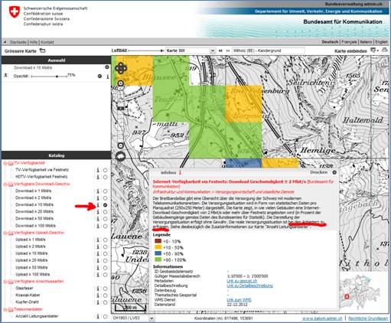
Task: Remove Download ≥ 10 Mbit/s from Auswahl
Action: click(x=107, y=67)
